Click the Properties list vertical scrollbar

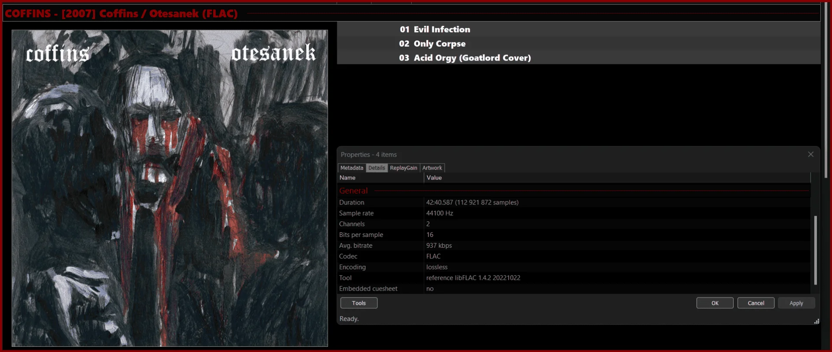[x=815, y=250]
